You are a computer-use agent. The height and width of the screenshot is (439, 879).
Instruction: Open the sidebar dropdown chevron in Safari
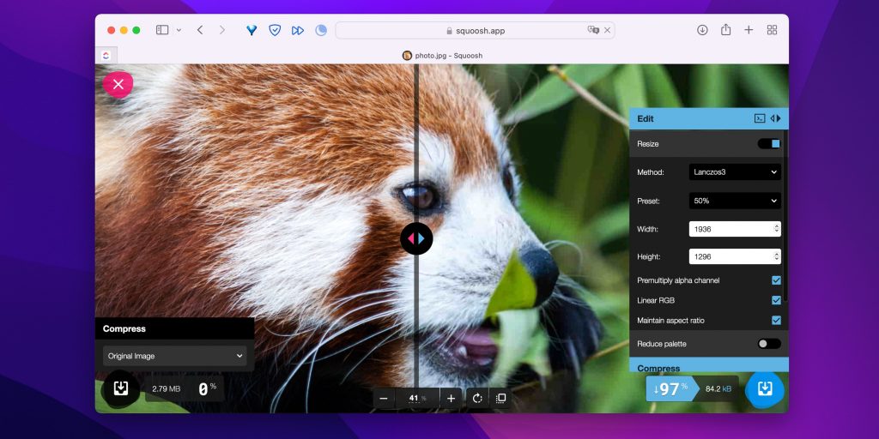[179, 30]
